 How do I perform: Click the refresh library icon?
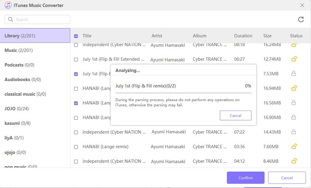[301, 19]
